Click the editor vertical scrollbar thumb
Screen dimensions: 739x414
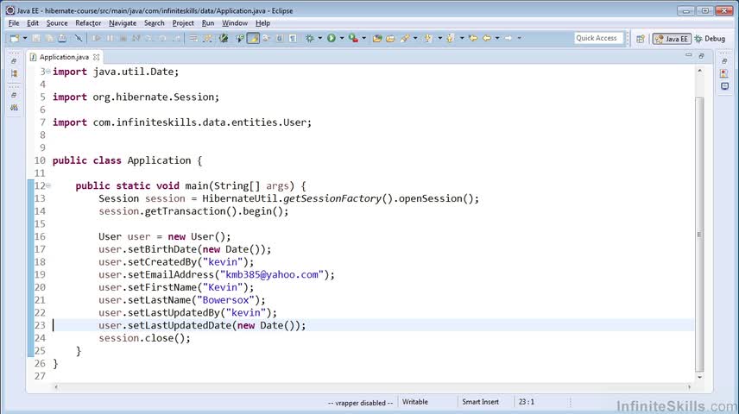pos(699,234)
